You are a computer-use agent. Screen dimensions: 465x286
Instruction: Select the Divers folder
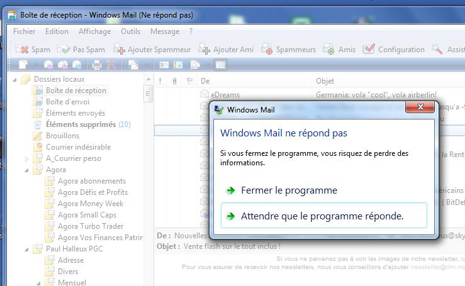tap(62, 271)
